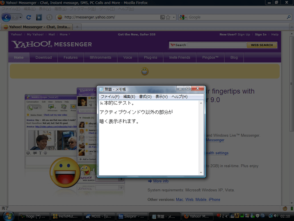Click the bookmarks star toolbar icon
The image size is (294, 221).
click(39, 17)
